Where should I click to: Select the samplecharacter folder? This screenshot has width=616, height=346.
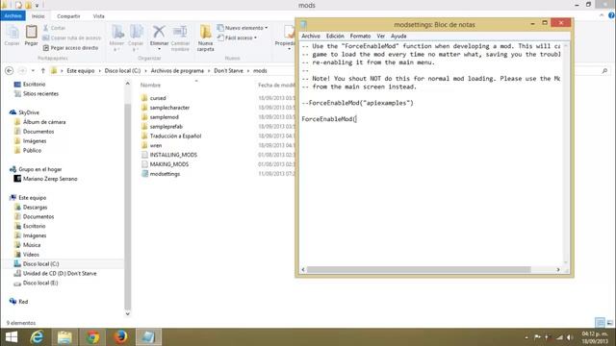coord(169,108)
